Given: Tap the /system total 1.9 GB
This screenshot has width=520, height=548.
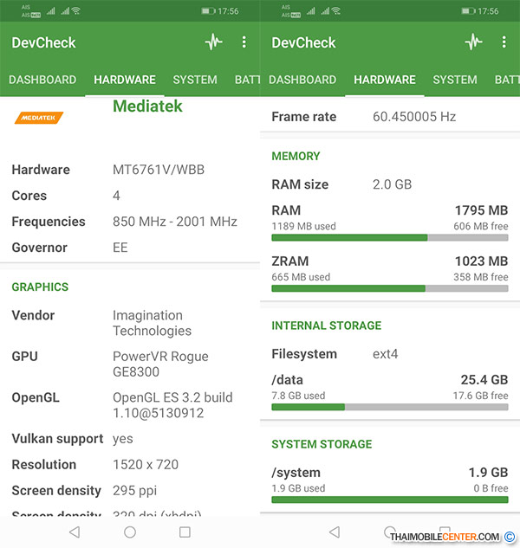Looking at the screenshot, I should click(488, 472).
